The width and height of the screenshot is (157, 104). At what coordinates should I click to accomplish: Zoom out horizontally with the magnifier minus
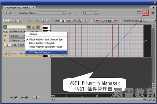[152, 99]
